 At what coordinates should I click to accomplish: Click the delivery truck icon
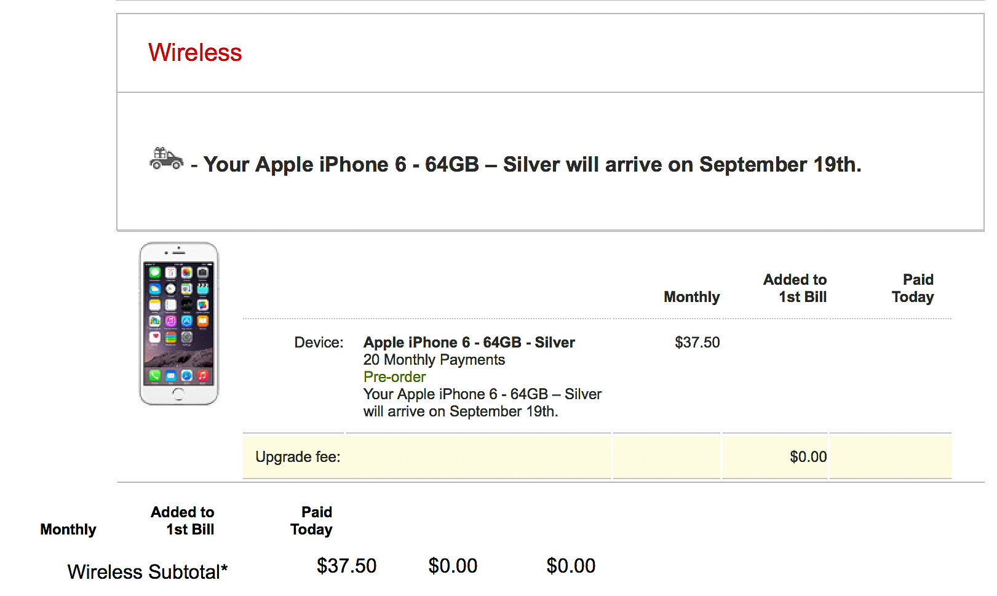[x=166, y=159]
